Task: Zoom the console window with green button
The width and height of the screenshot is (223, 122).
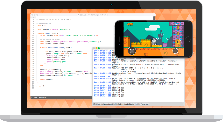Action: click(x=99, y=48)
